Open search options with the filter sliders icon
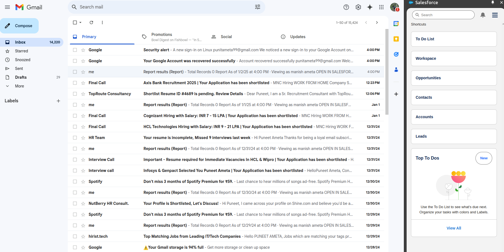Screen dimensions: 504x252 click(x=257, y=7)
